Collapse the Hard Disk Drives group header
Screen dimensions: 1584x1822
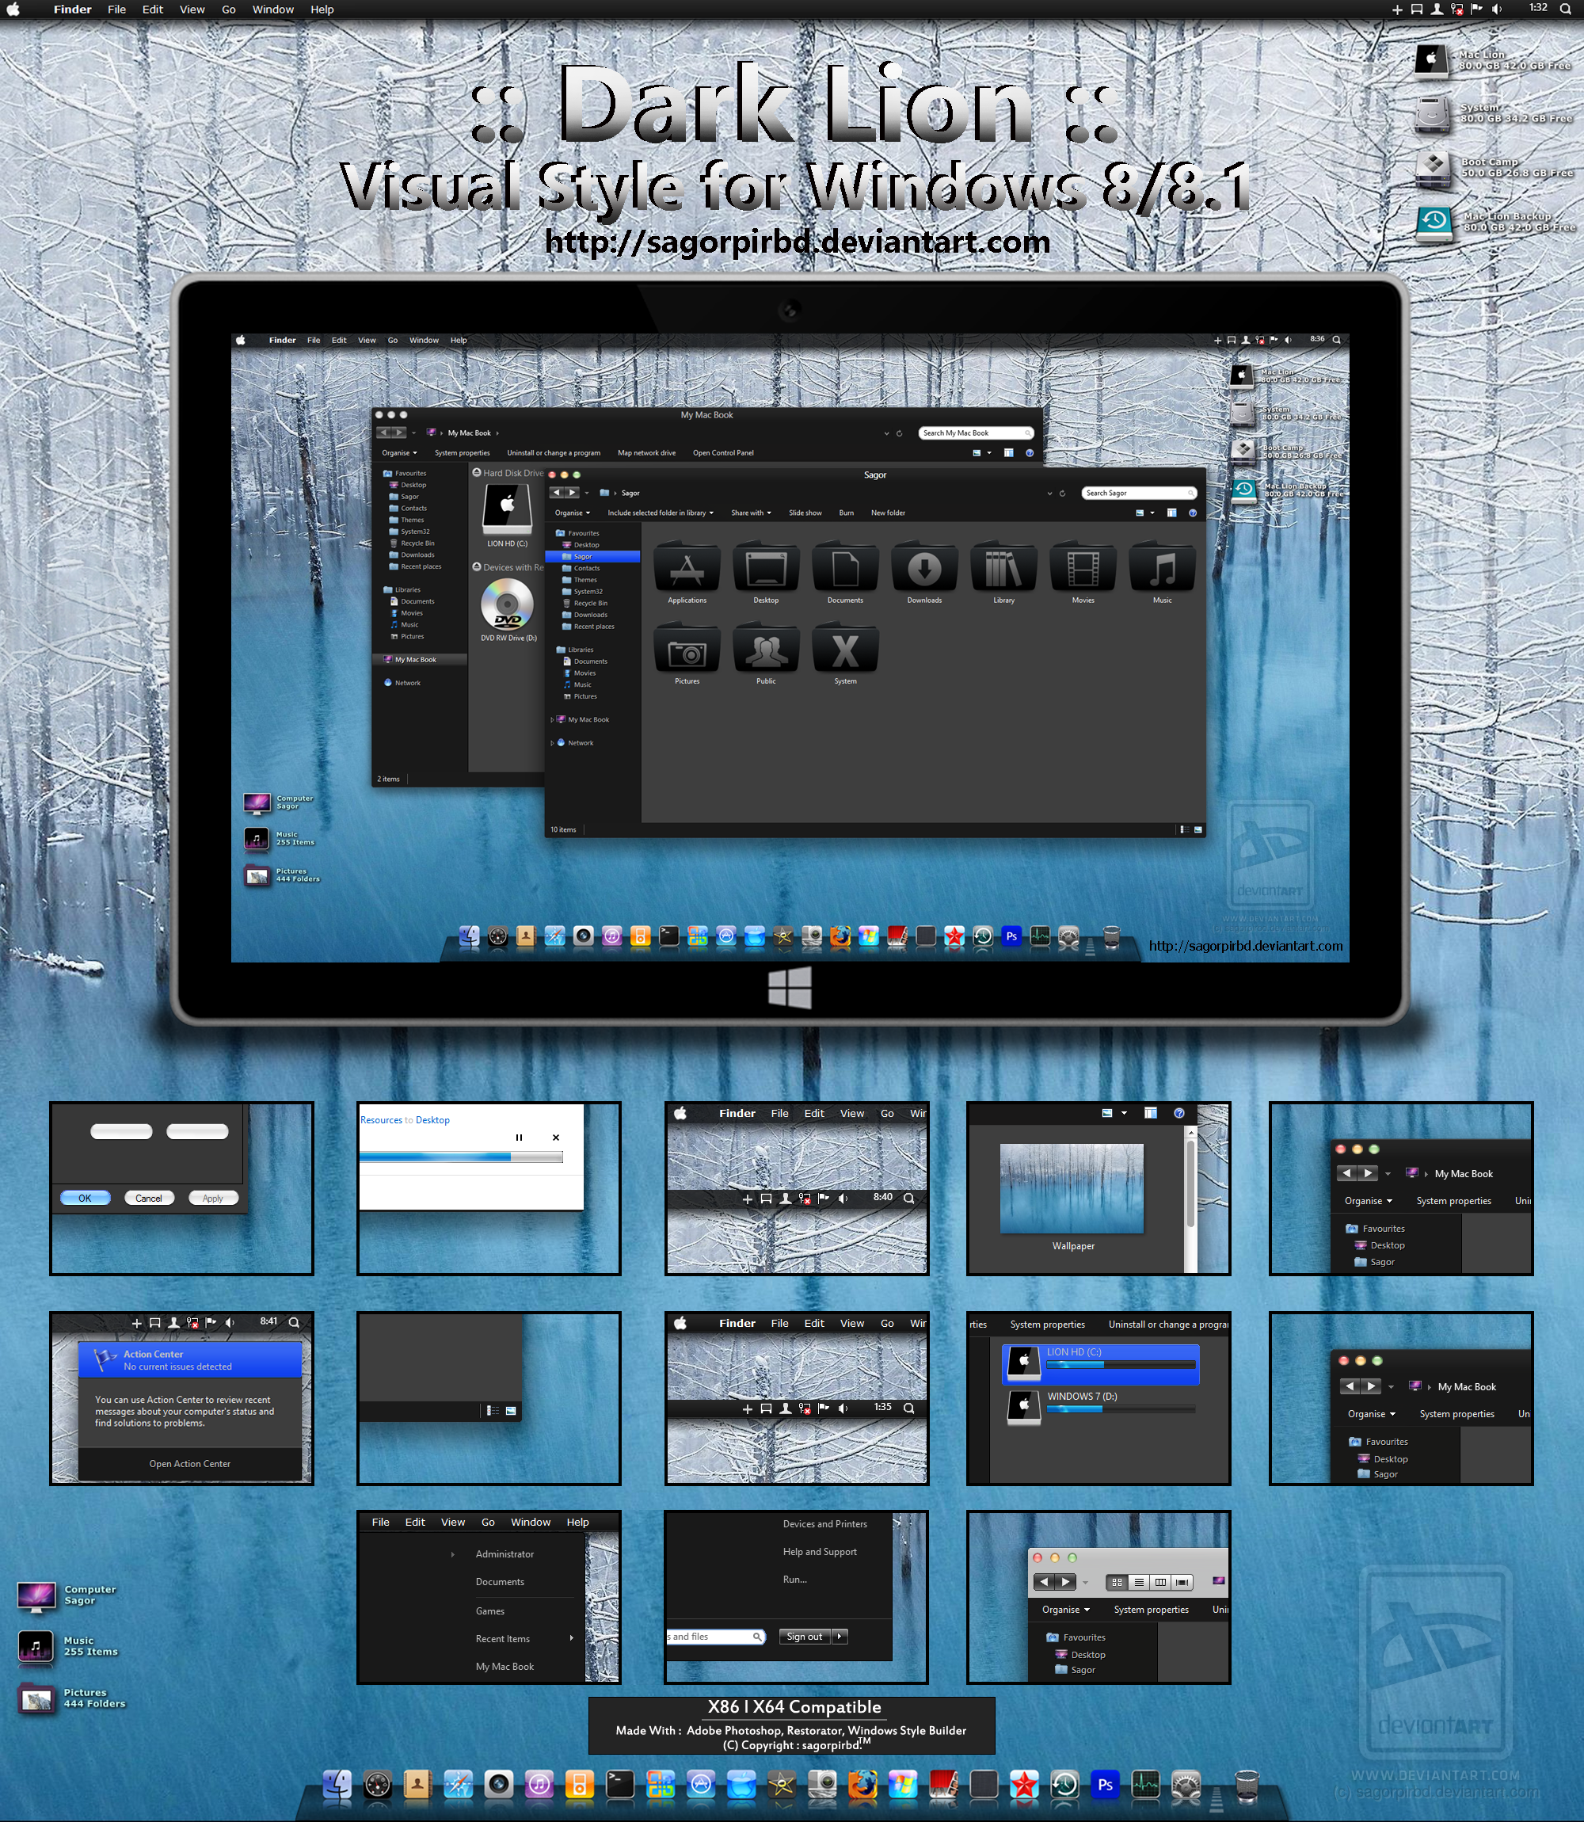coord(477,473)
